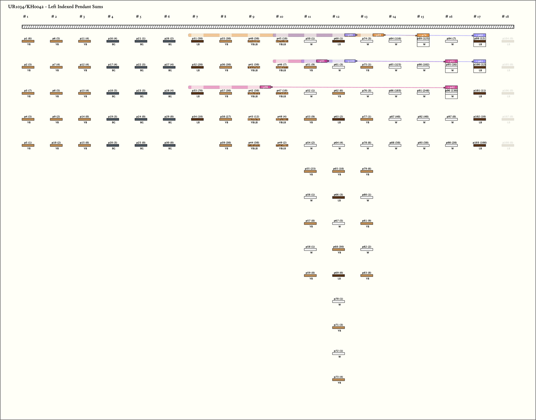Select pendant p73 (4) at column bottom
Viewport: 536px width, 420px height.
[338, 379]
